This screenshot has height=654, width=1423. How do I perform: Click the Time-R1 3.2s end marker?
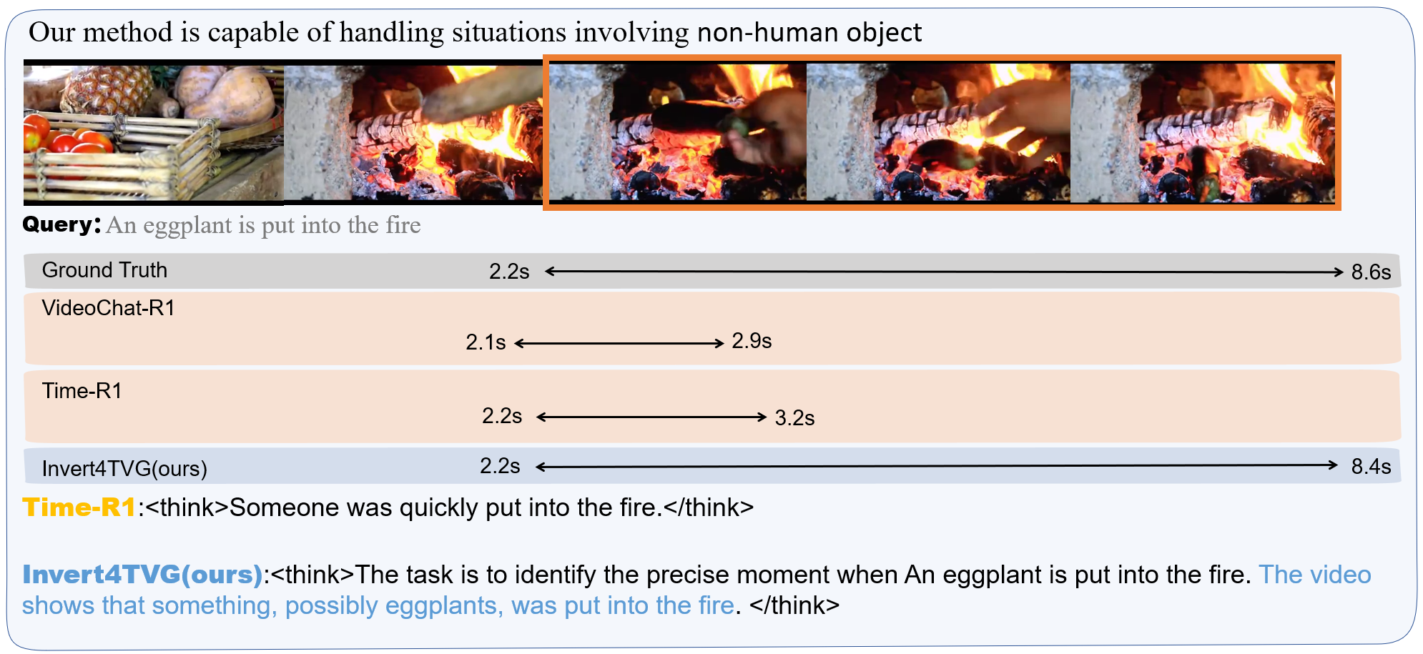coord(794,418)
